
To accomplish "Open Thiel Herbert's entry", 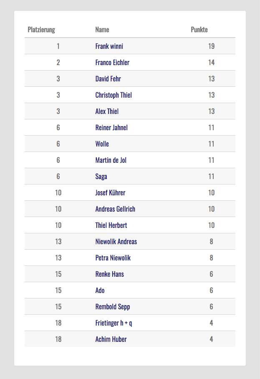I will [x=111, y=225].
